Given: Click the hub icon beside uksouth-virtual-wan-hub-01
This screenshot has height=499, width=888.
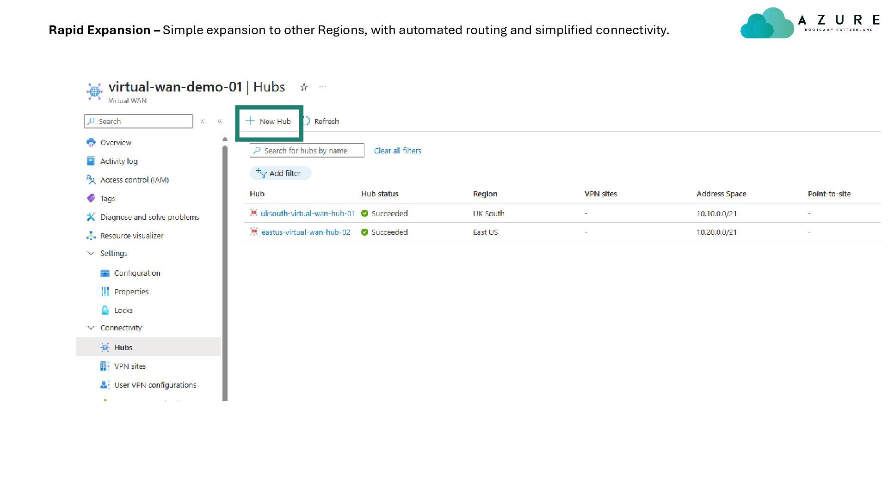Looking at the screenshot, I should [253, 213].
